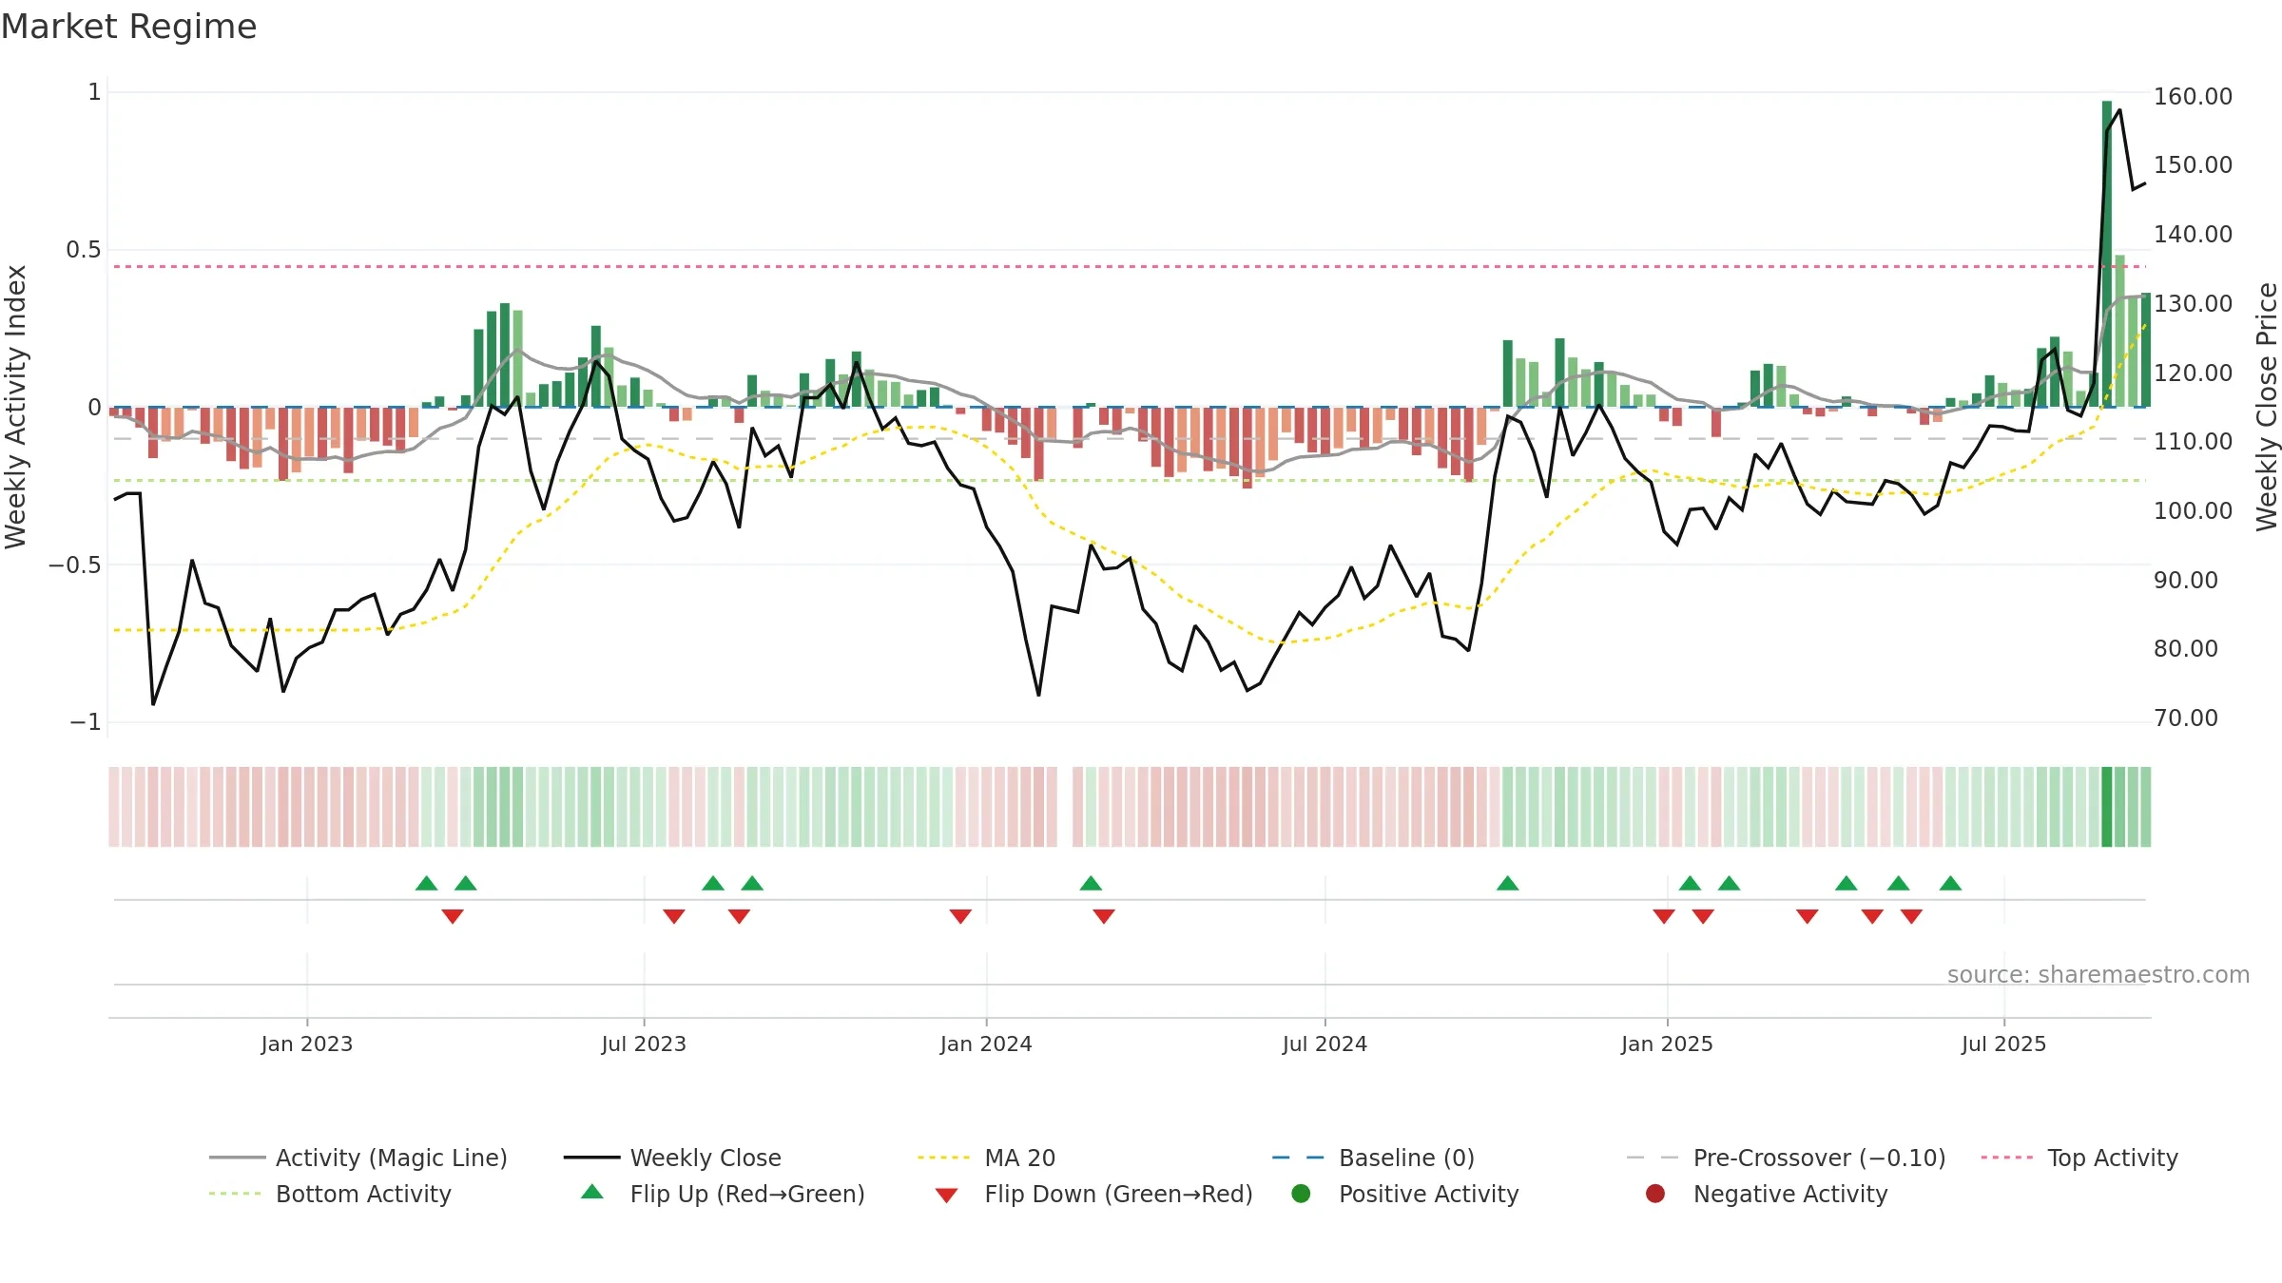The height and width of the screenshot is (1283, 2282).
Task: Toggle the Flip Up (Red→Green) legend entry
Action: pos(723,1194)
